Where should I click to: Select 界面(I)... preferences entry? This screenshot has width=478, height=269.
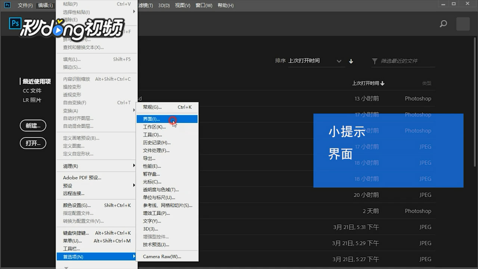click(167, 119)
